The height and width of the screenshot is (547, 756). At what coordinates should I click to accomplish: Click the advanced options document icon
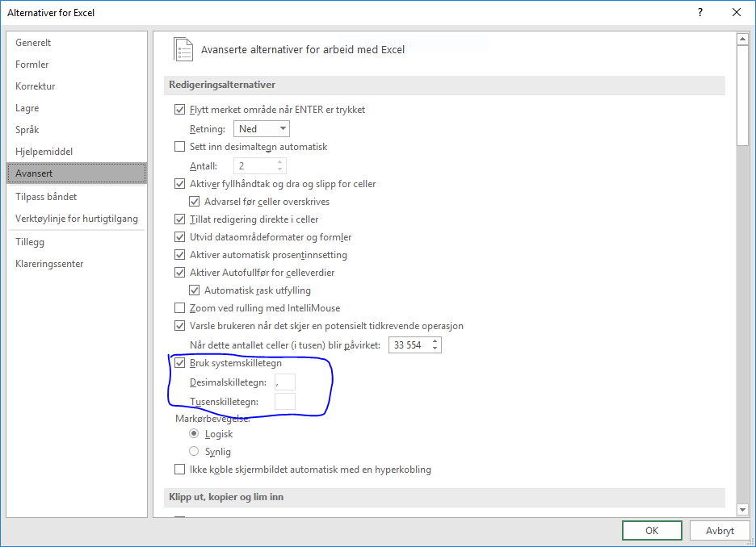point(183,49)
